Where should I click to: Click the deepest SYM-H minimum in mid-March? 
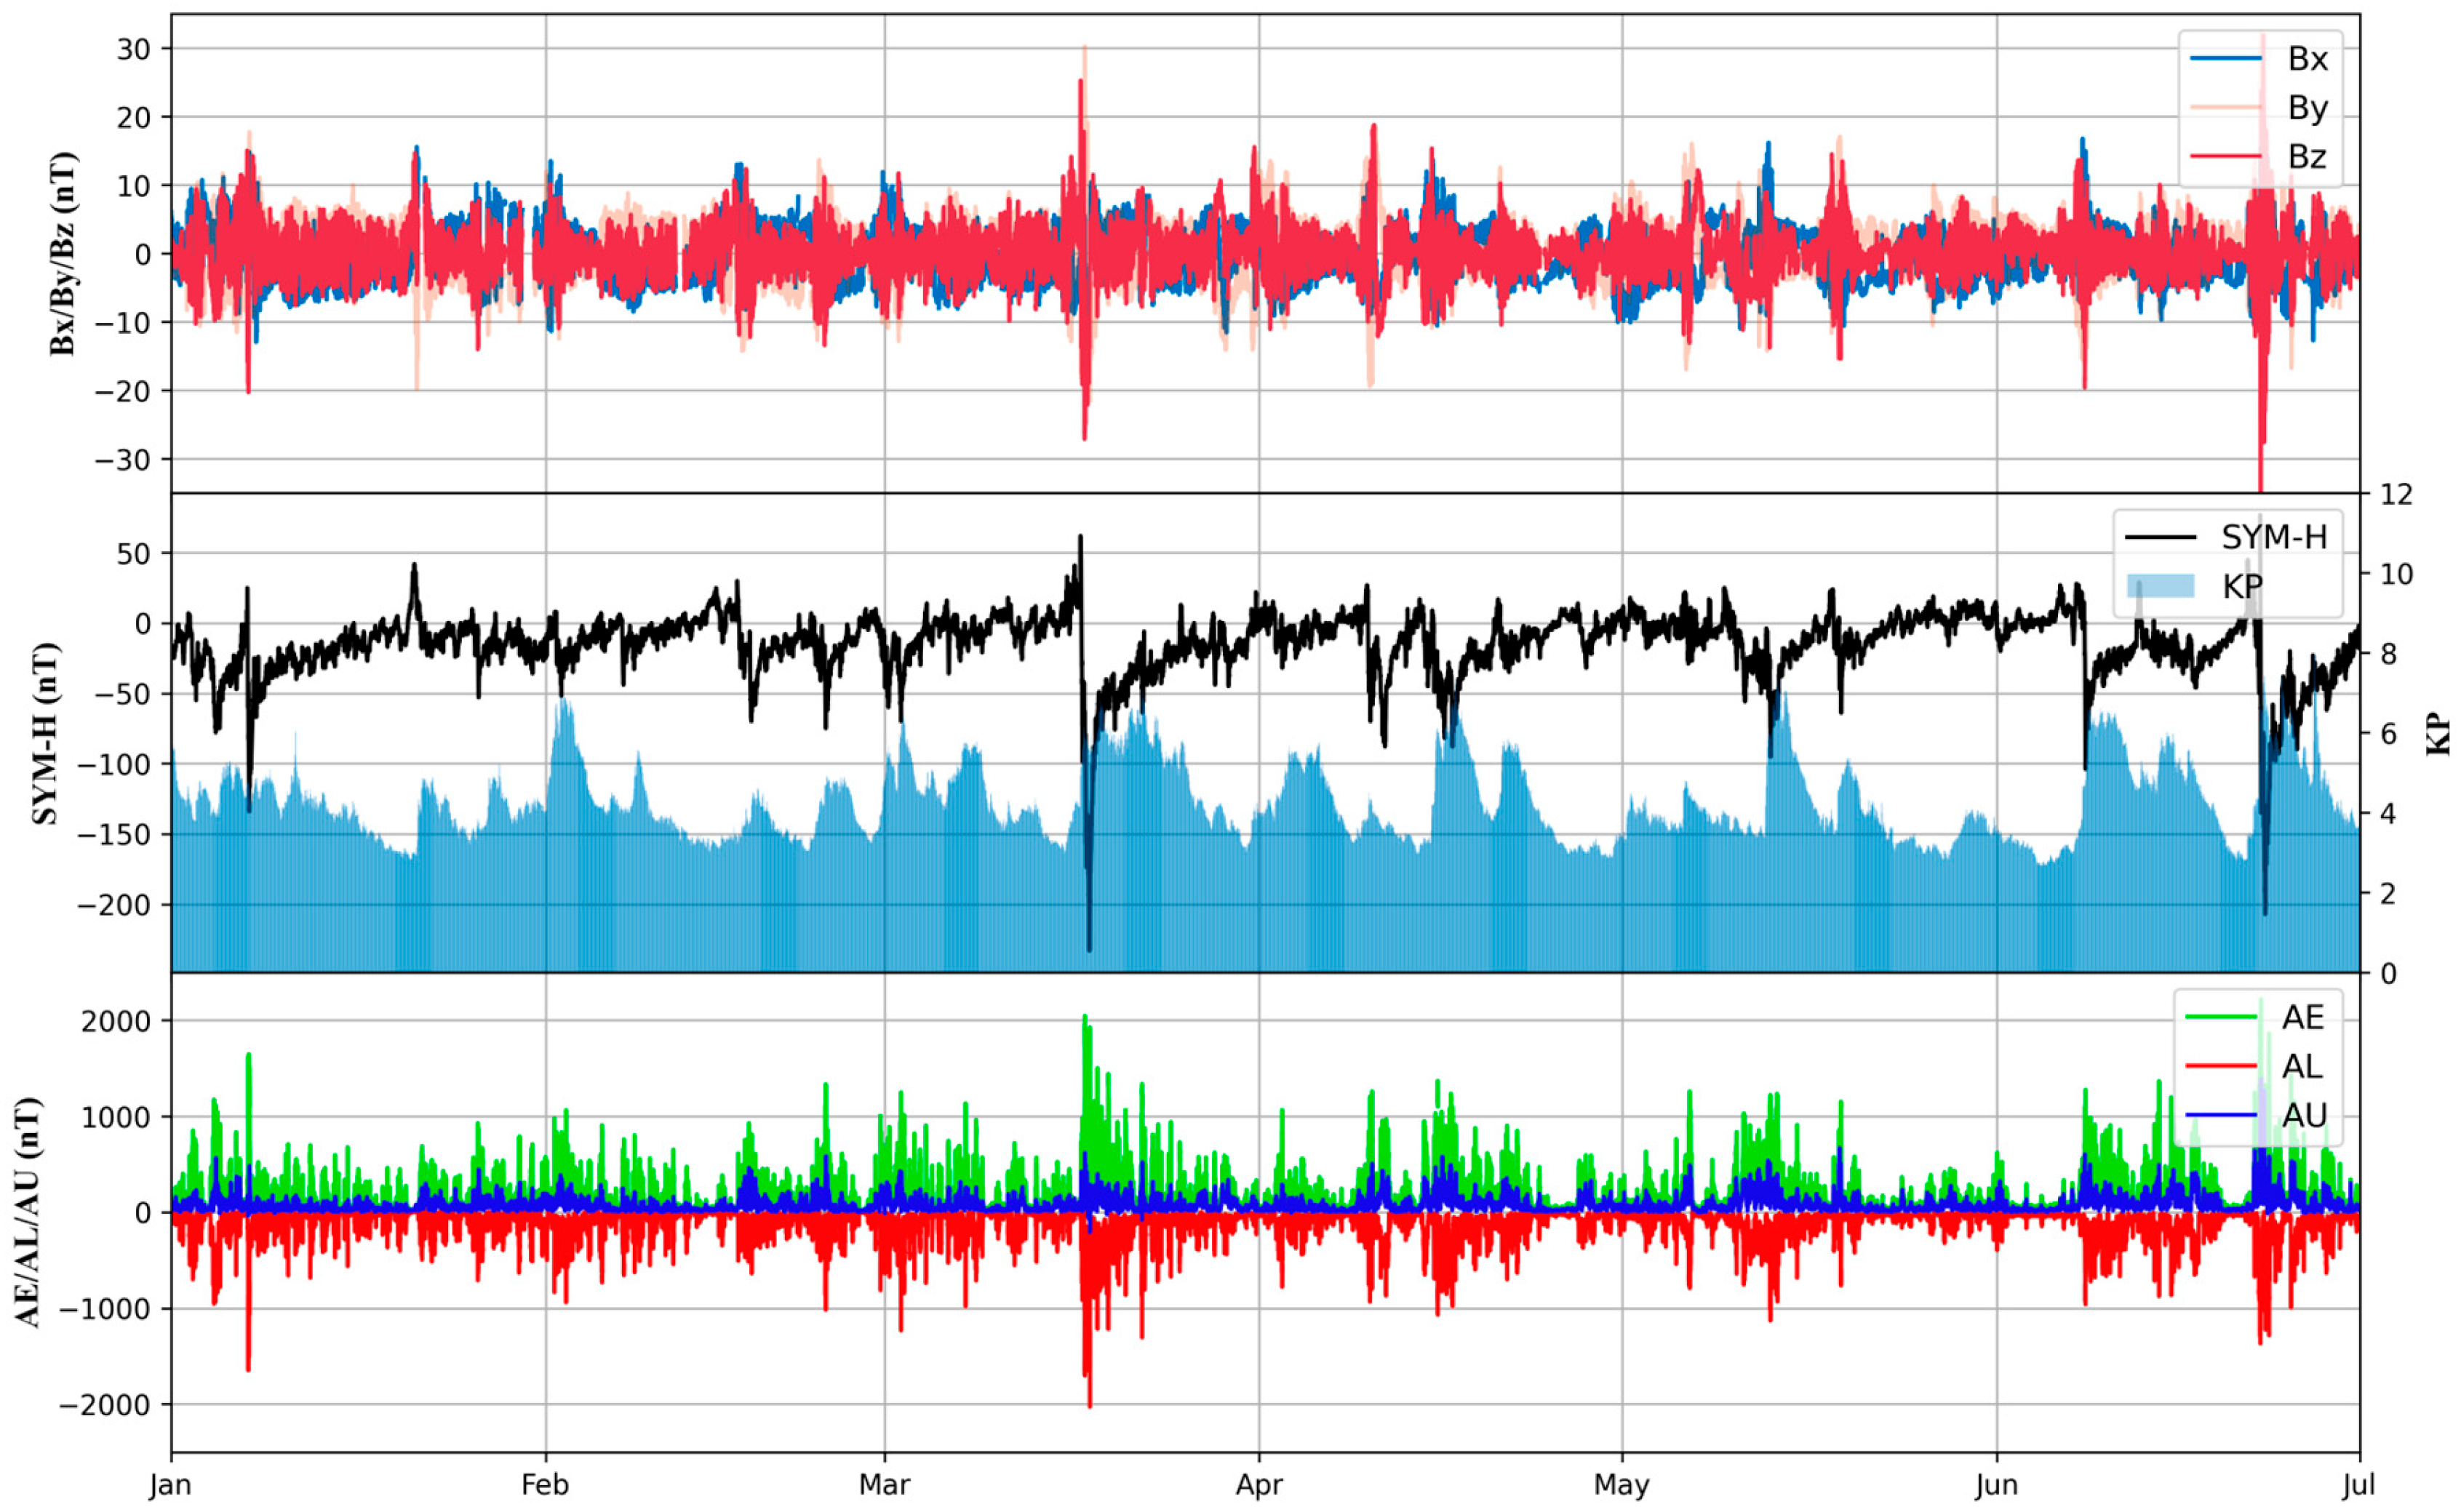[1089, 948]
